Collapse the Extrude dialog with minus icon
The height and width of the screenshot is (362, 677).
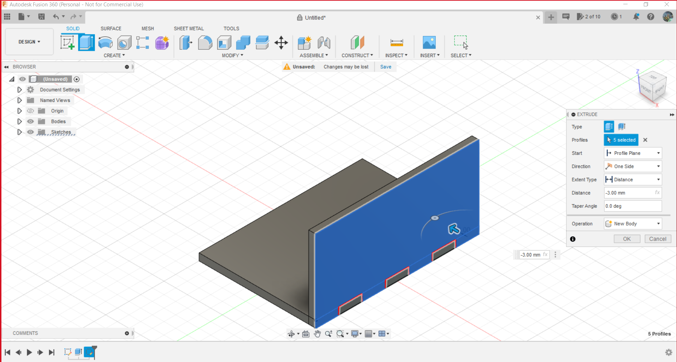pos(574,114)
